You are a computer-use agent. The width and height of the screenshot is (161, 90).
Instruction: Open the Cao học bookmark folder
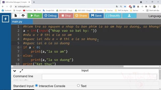[x=108, y=10]
